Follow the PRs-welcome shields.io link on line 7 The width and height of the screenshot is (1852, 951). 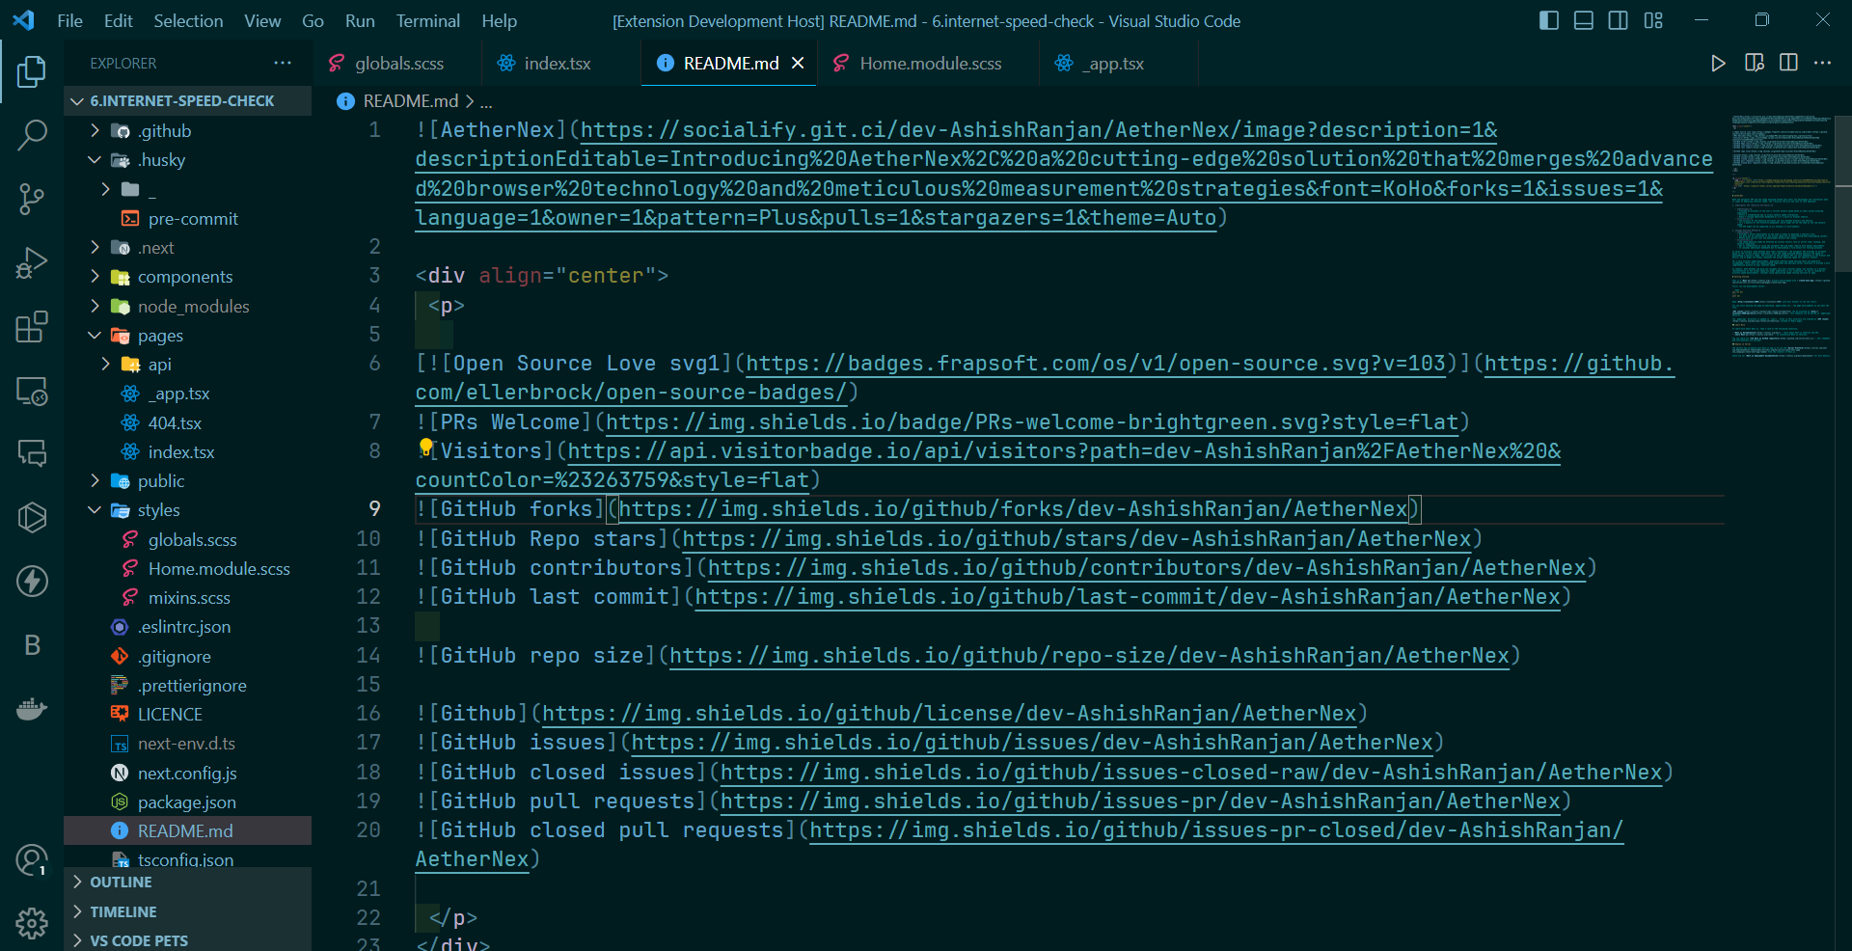[x=1032, y=421]
